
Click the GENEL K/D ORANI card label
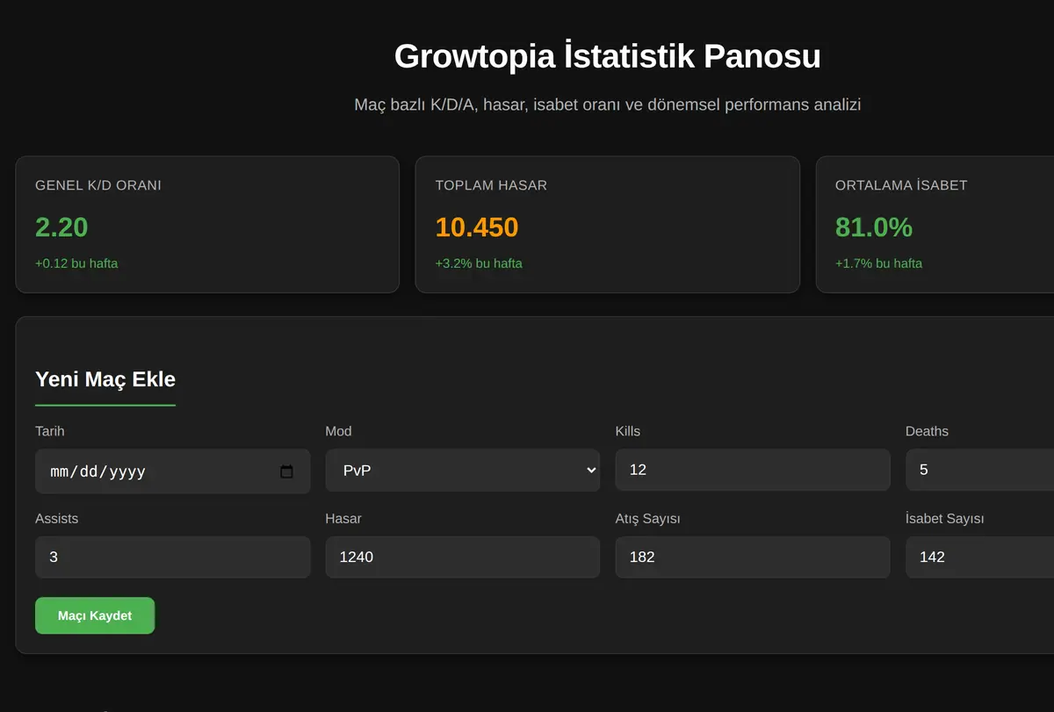[x=98, y=185]
